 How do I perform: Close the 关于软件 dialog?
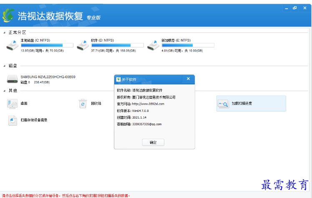(188, 79)
